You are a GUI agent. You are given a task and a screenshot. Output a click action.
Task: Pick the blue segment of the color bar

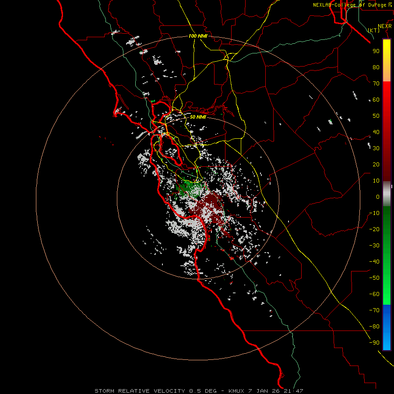(387, 327)
